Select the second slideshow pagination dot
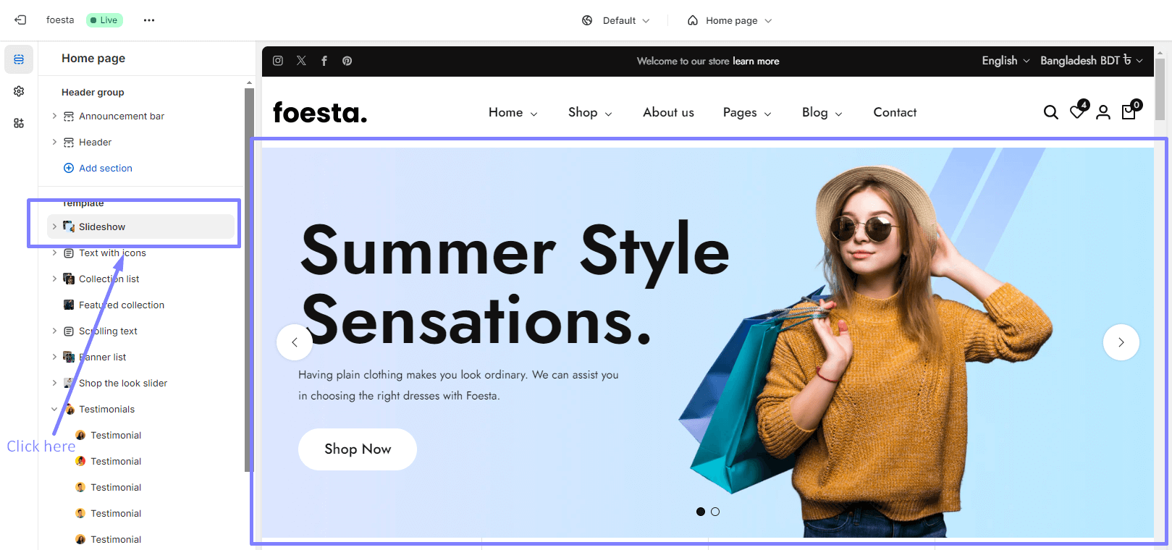The image size is (1172, 550). [x=715, y=512]
